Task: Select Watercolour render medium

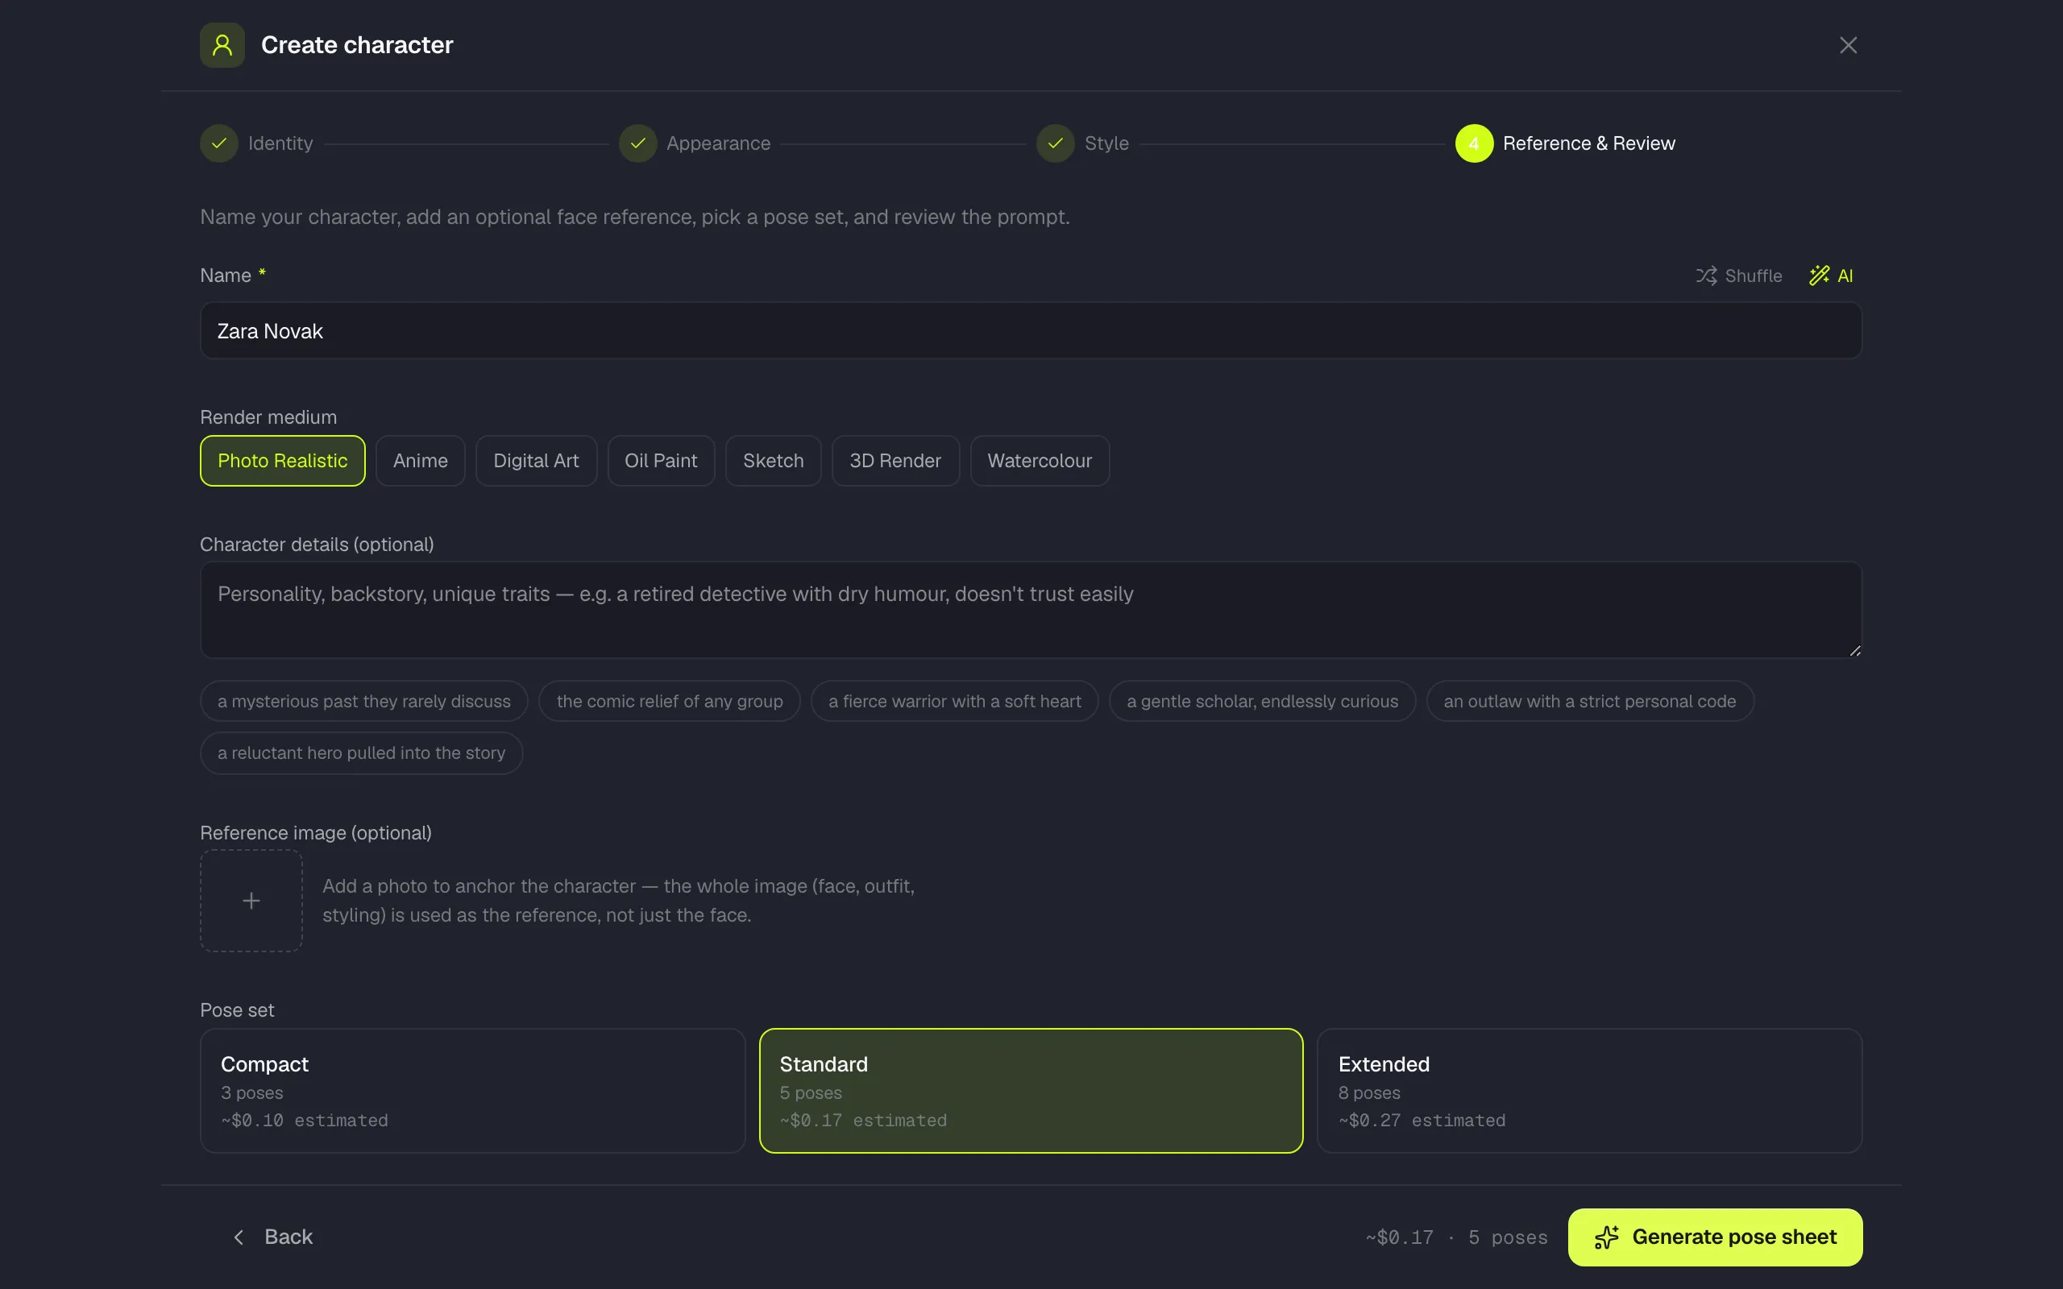Action: (1040, 461)
